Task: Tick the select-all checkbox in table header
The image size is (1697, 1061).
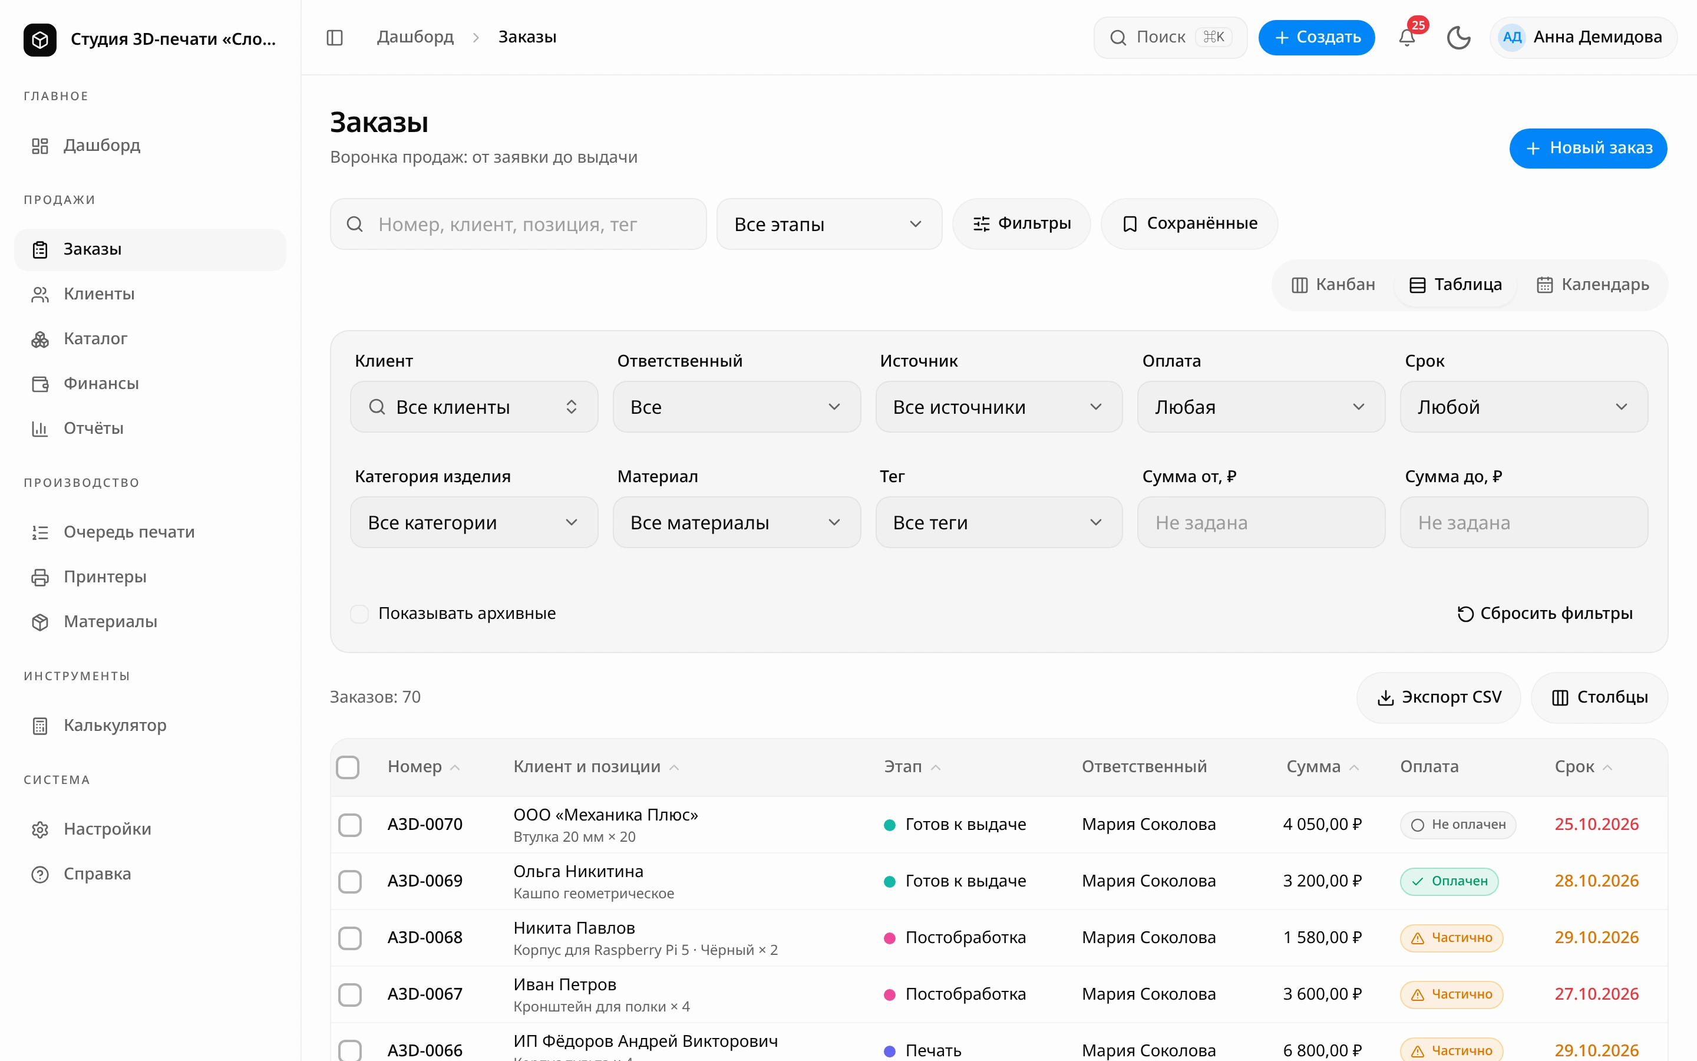Action: click(x=348, y=767)
